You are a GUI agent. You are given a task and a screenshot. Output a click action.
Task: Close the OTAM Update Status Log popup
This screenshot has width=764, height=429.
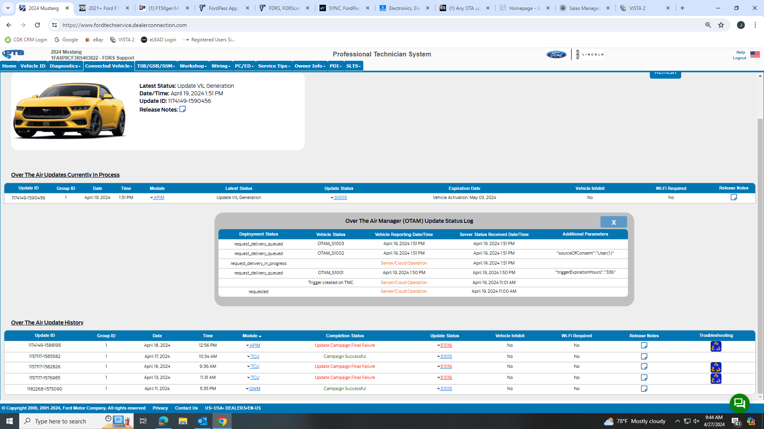click(614, 222)
